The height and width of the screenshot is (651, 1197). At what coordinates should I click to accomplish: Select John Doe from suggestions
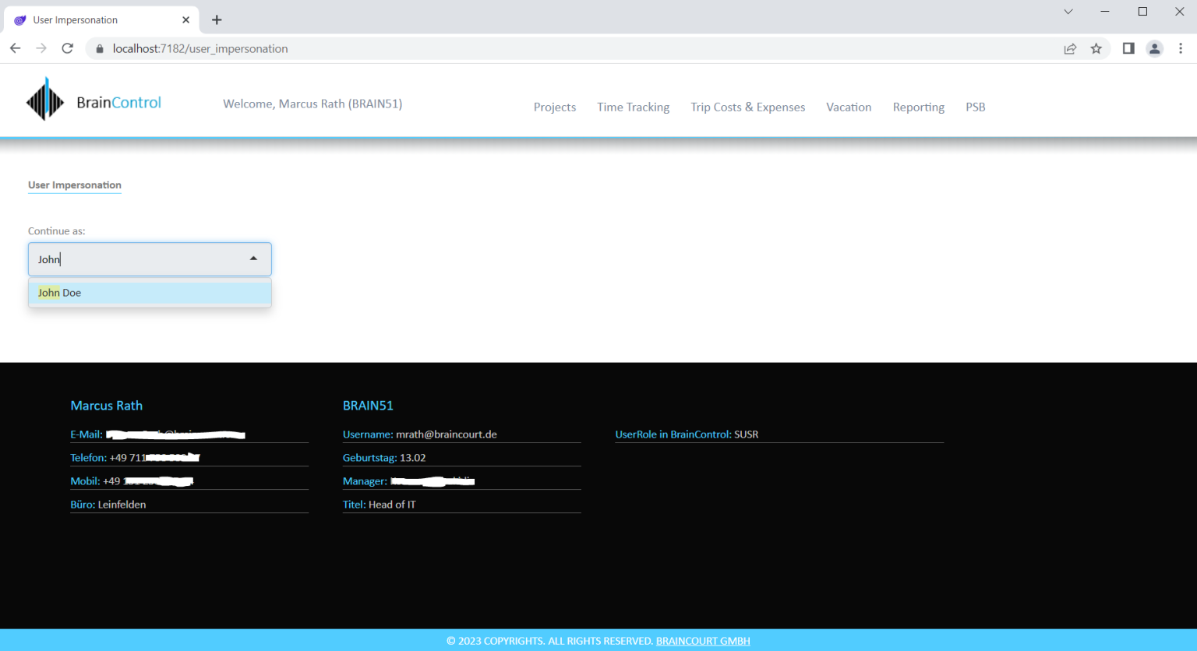150,292
